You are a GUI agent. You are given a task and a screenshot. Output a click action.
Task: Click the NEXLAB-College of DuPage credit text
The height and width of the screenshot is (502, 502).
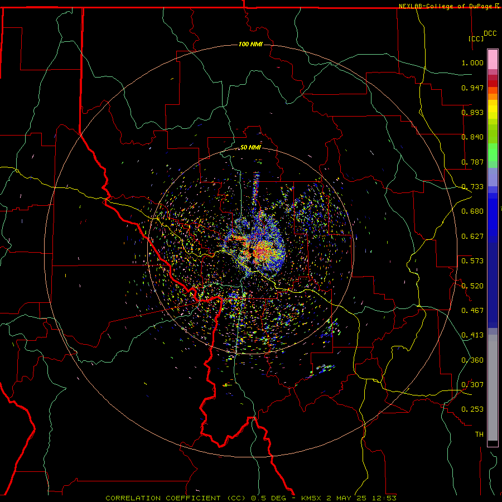click(x=446, y=6)
